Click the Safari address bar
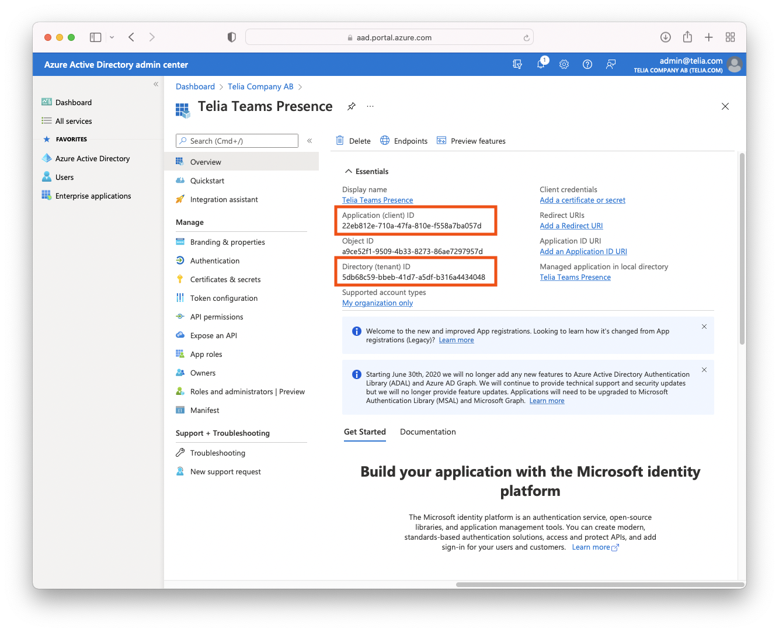Image resolution: width=779 pixels, height=632 pixels. 389,37
